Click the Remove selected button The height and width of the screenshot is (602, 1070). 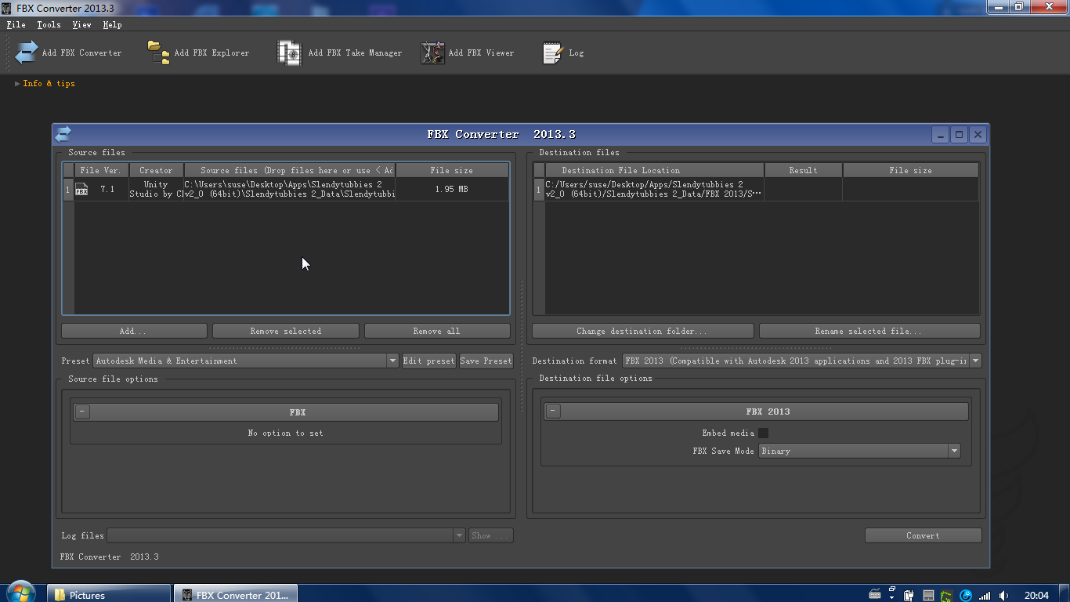coord(286,331)
